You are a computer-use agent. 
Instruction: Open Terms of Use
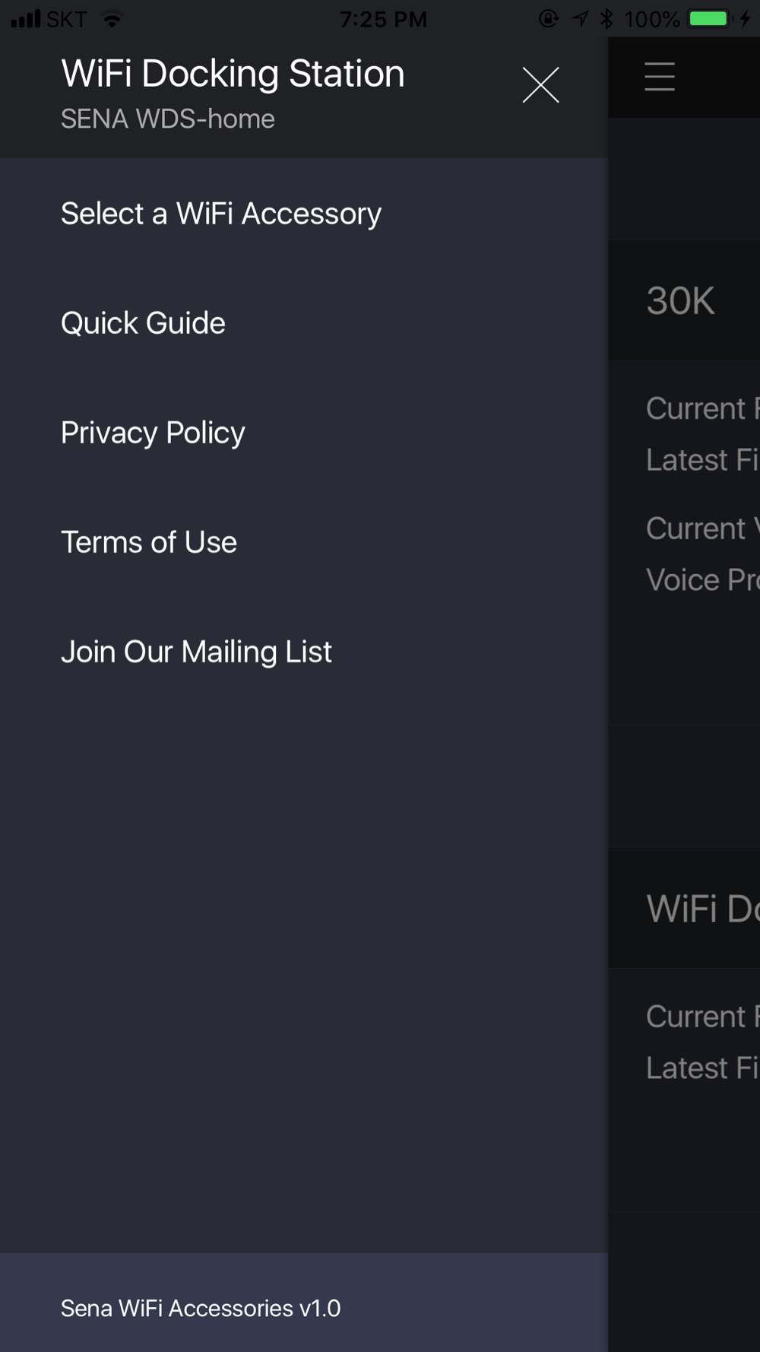[x=304, y=542]
